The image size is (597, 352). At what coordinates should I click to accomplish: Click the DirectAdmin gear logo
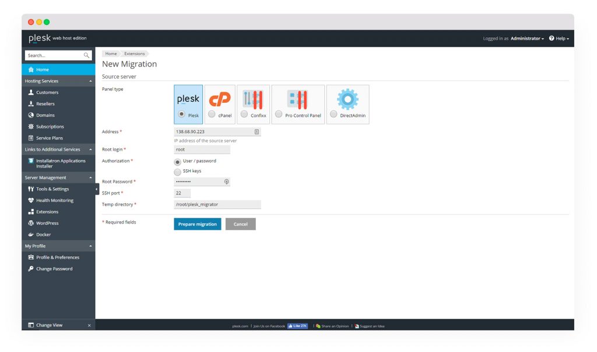point(347,99)
